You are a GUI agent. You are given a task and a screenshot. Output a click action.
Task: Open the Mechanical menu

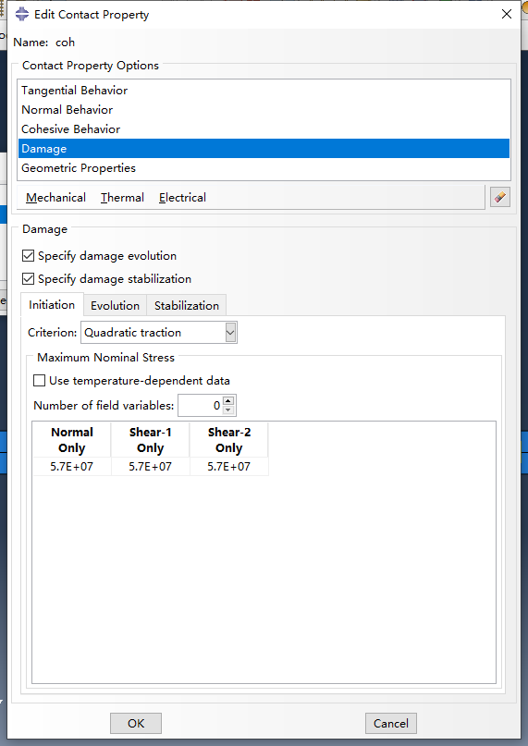click(x=55, y=198)
